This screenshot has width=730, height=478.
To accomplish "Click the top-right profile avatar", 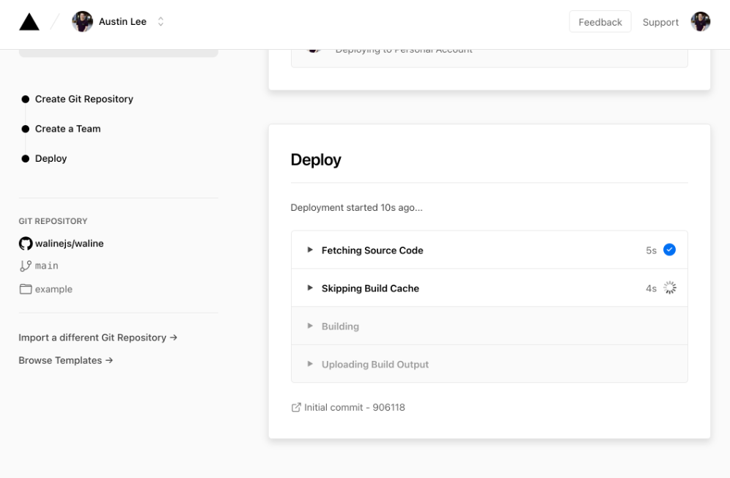I will pyautogui.click(x=700, y=22).
